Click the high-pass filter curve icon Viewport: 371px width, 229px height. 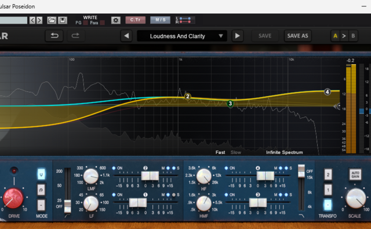tap(67, 216)
